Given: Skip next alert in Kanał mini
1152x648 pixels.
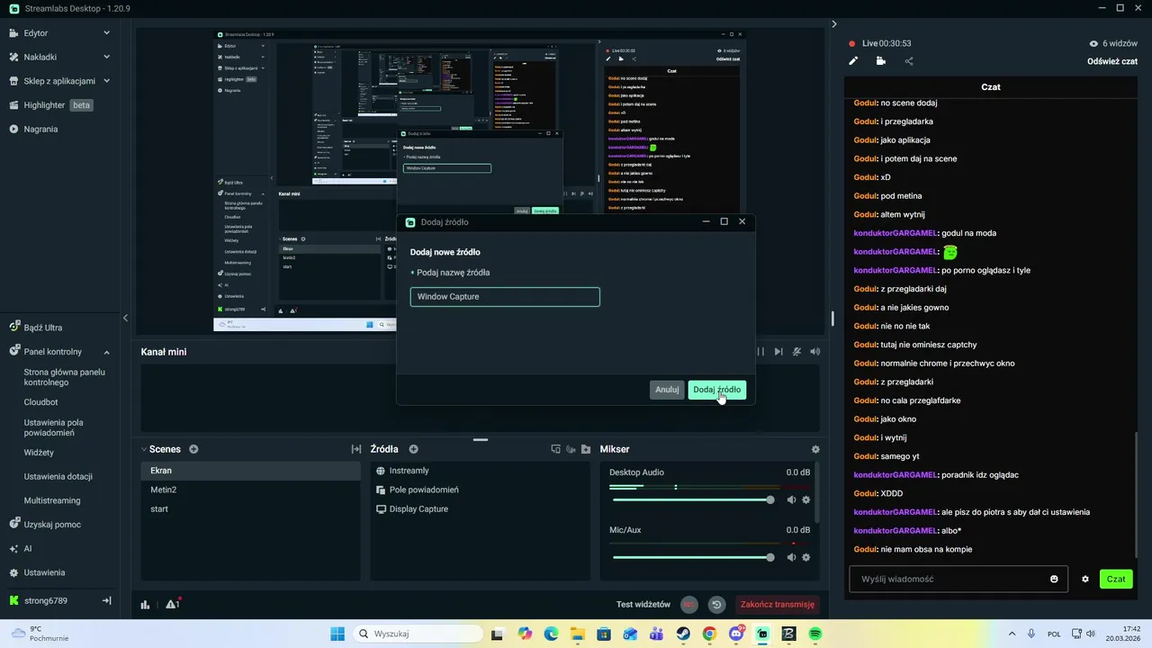Looking at the screenshot, I should coord(778,352).
